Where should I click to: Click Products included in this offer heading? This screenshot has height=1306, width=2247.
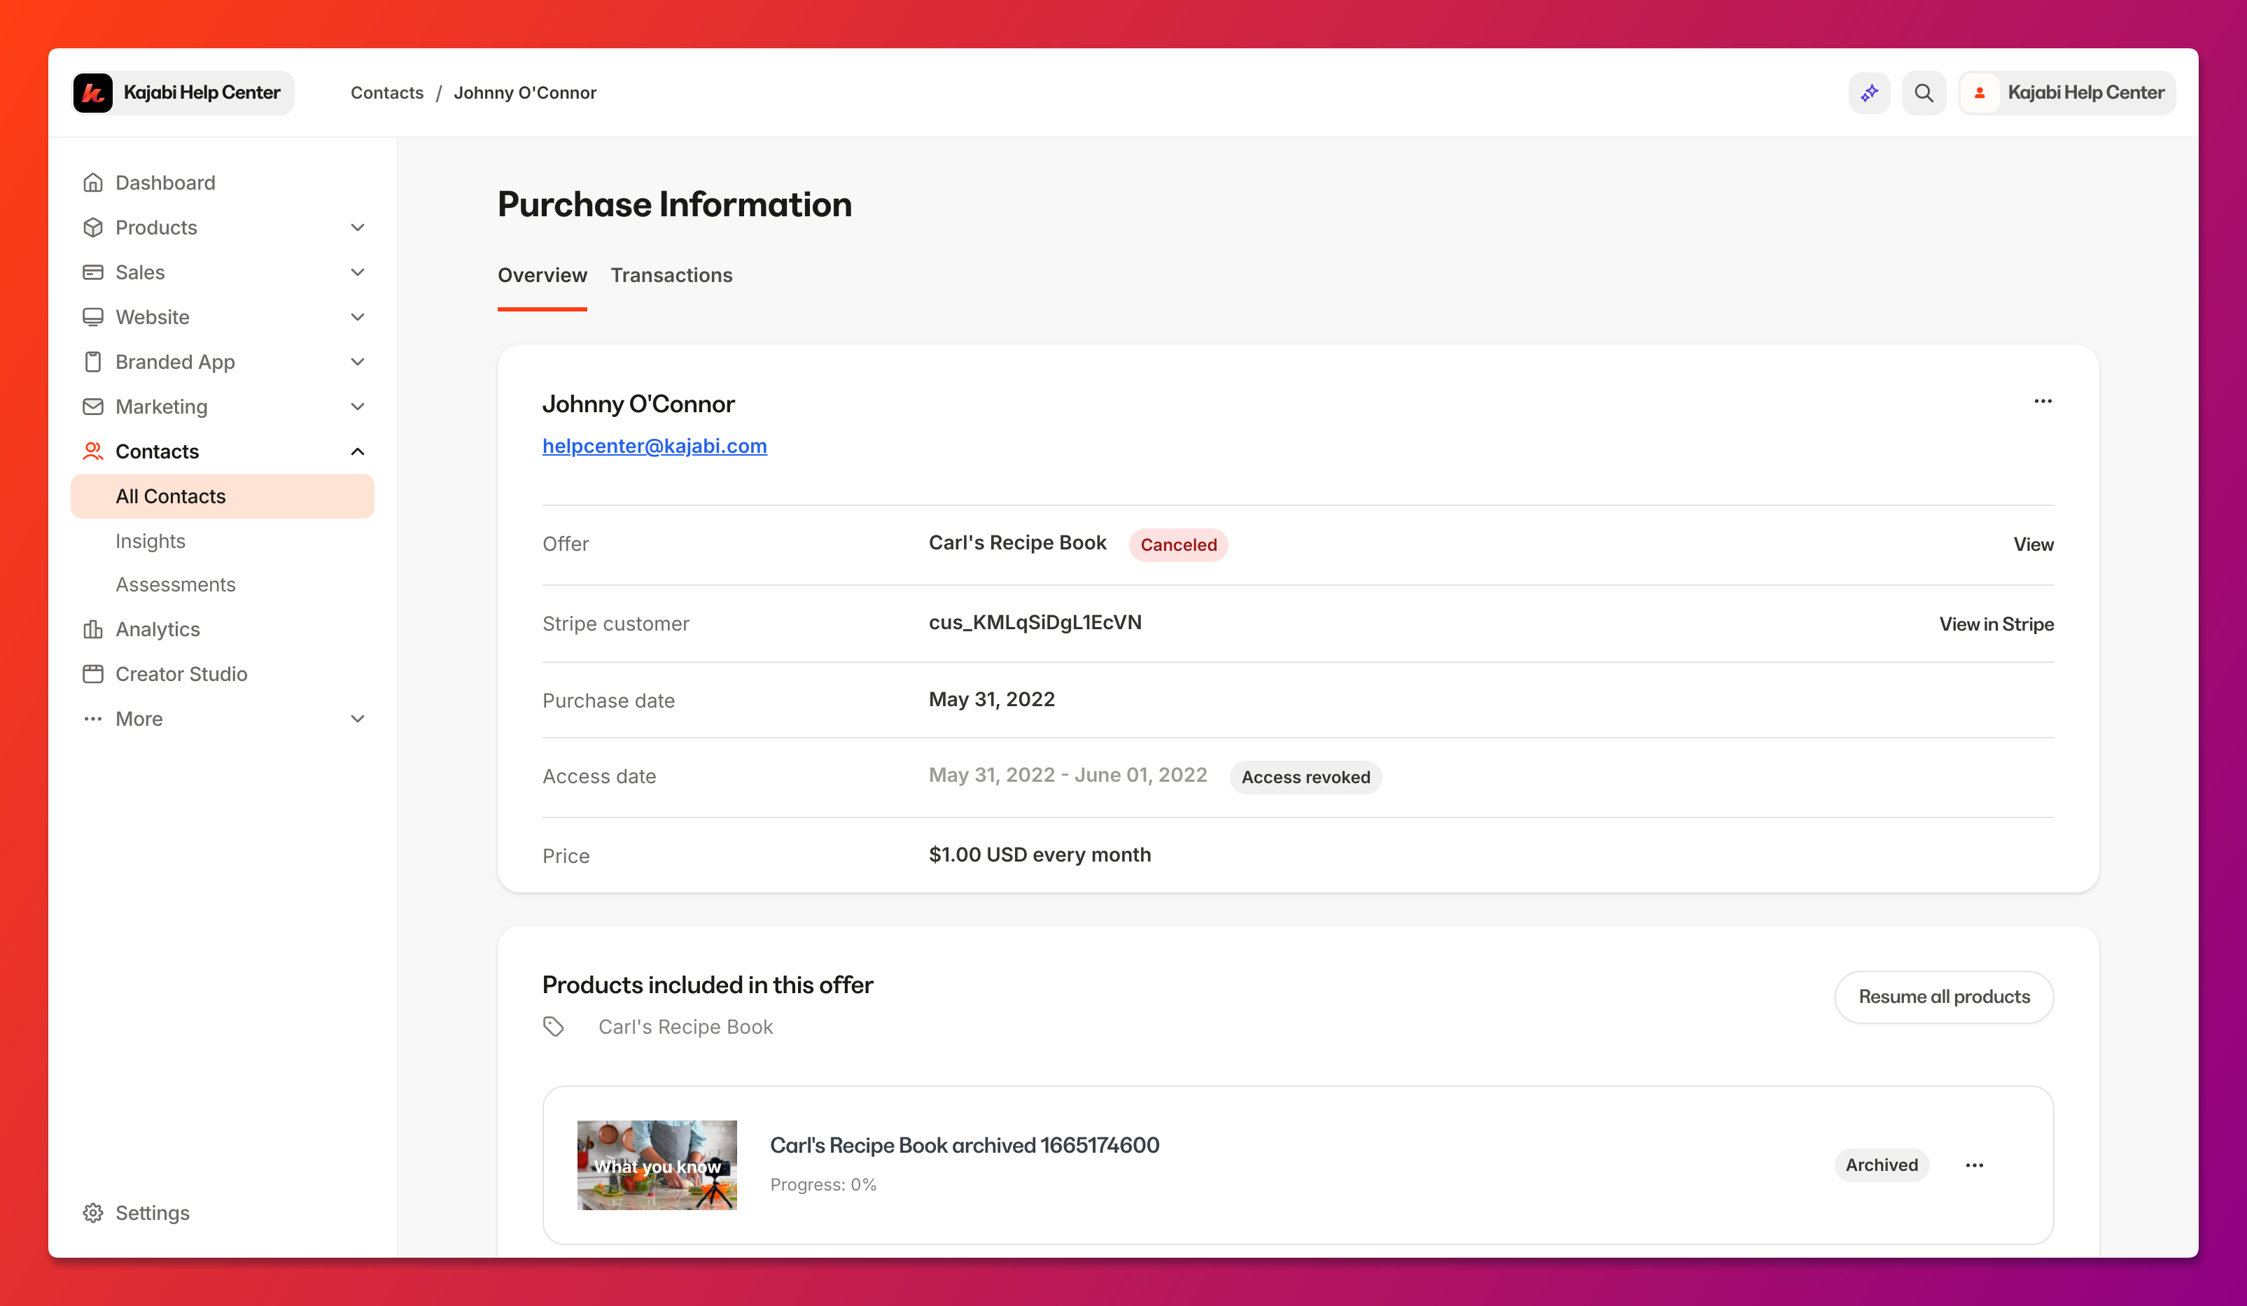pos(707,985)
